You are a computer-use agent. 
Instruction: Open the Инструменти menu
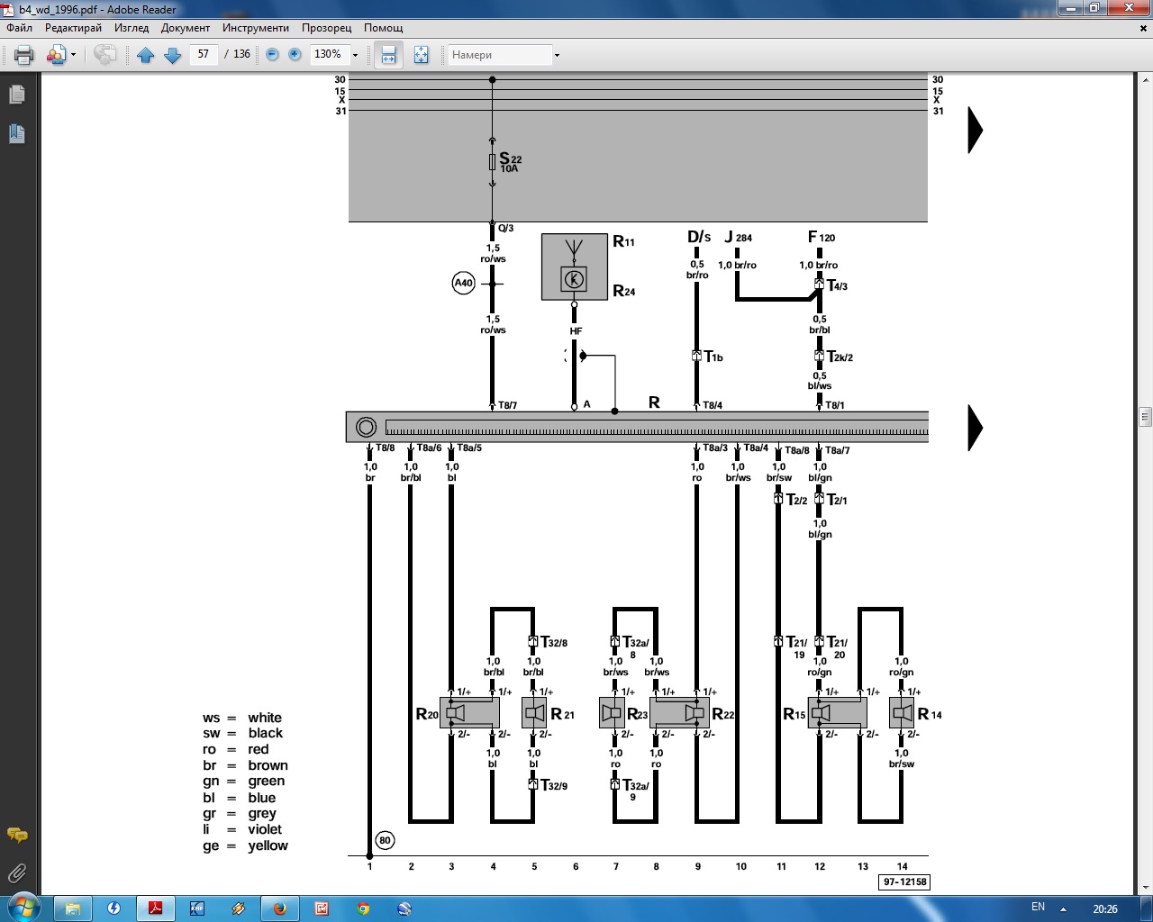tap(256, 28)
